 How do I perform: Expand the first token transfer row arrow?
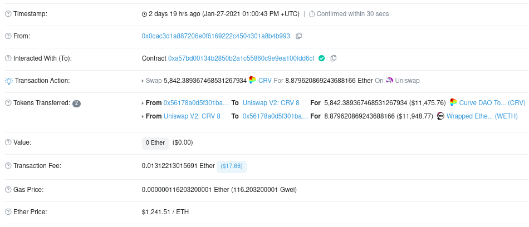[x=143, y=103]
